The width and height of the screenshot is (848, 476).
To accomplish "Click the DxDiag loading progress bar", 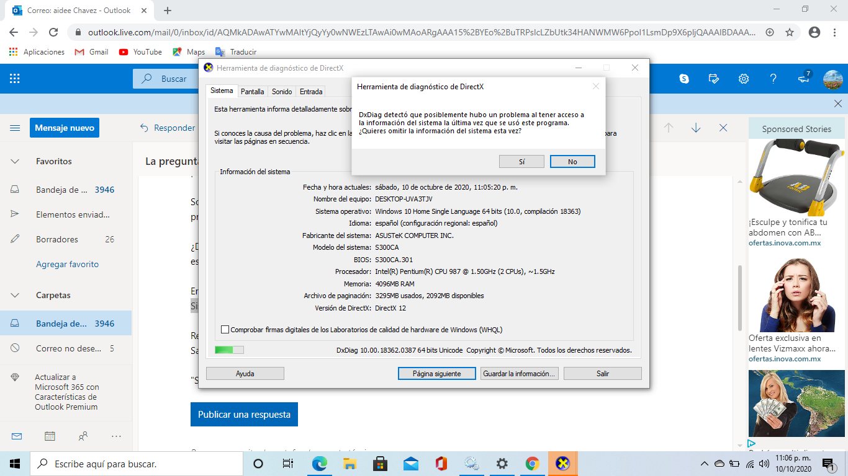I will tap(229, 350).
